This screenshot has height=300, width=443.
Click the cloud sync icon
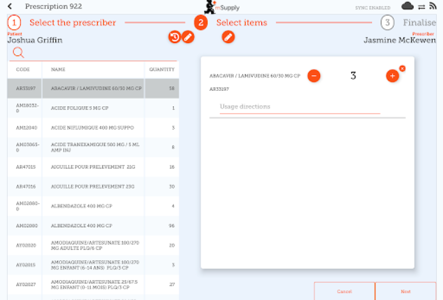[408, 7]
